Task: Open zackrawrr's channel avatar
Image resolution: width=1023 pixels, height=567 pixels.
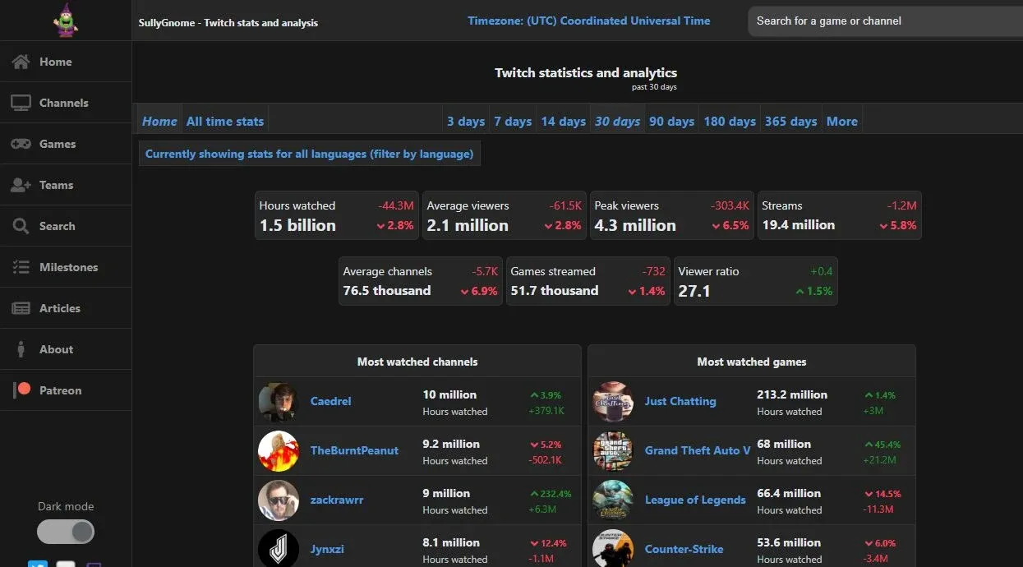Action: [278, 500]
